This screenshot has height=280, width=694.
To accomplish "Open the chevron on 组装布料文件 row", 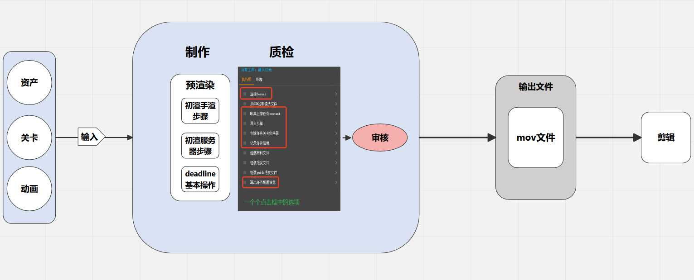I will (336, 153).
